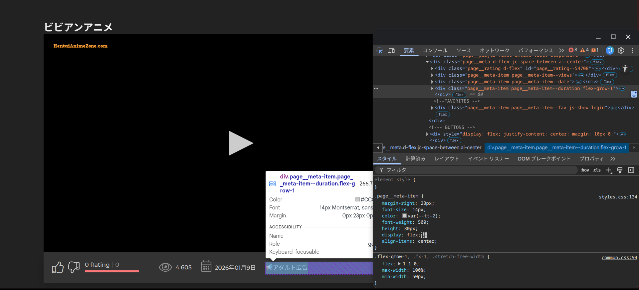639x290 pixels.
Task: Click the AI assistance icon on selected element row
Action: pyautogui.click(x=634, y=94)
